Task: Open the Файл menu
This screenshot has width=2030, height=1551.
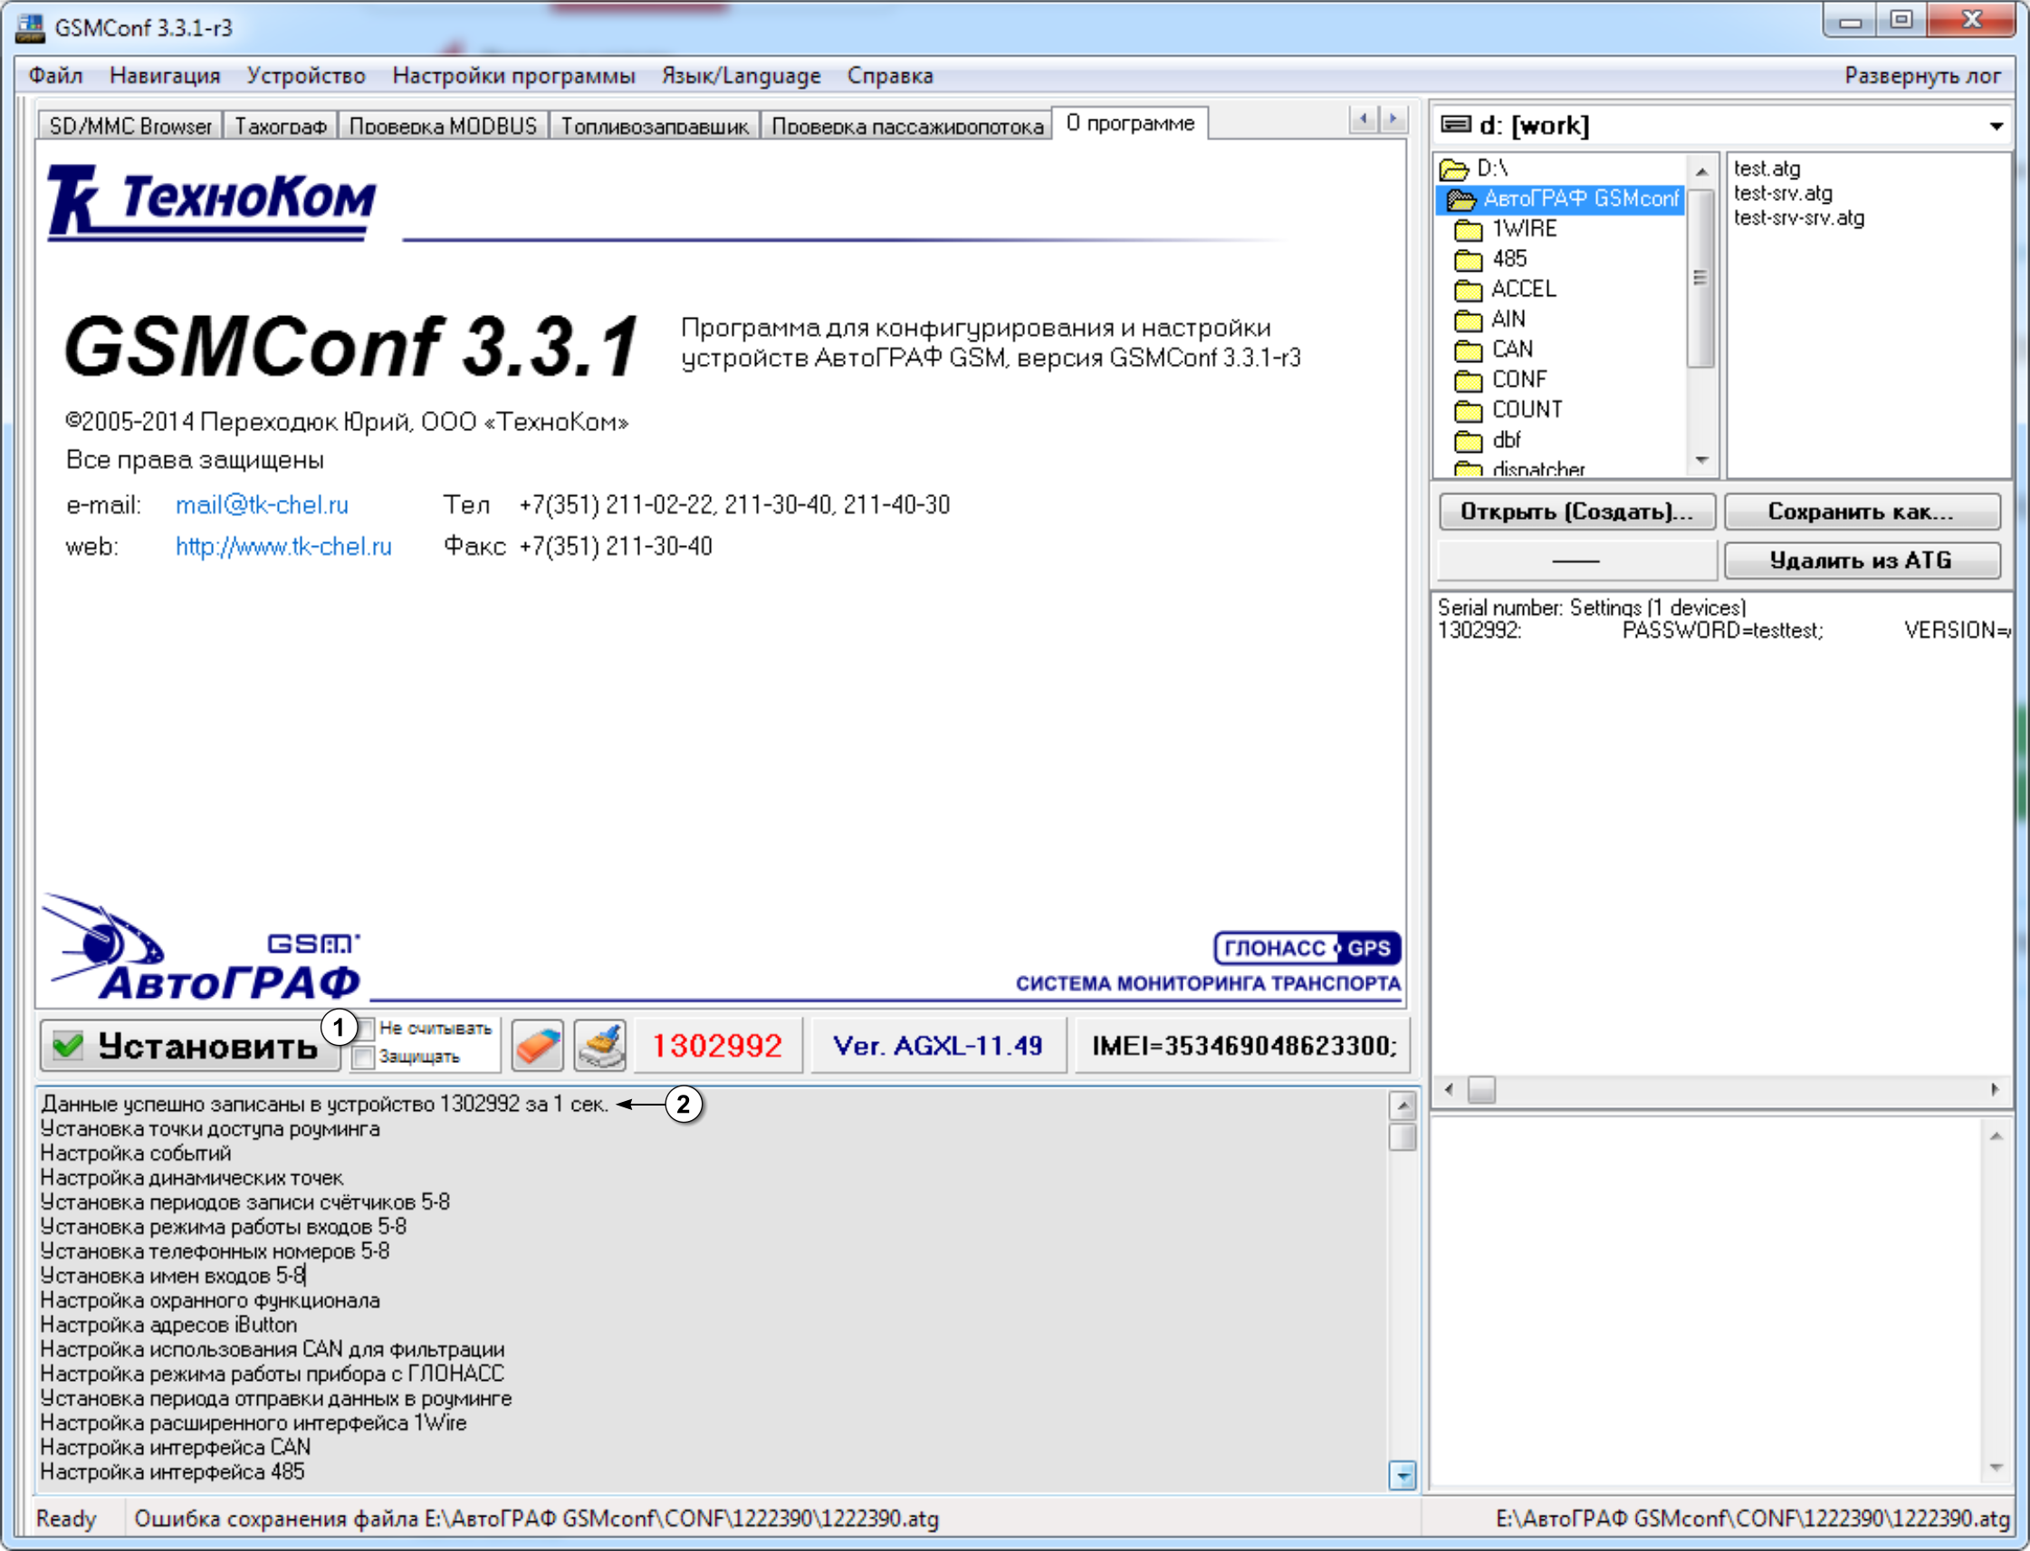Action: tap(55, 76)
